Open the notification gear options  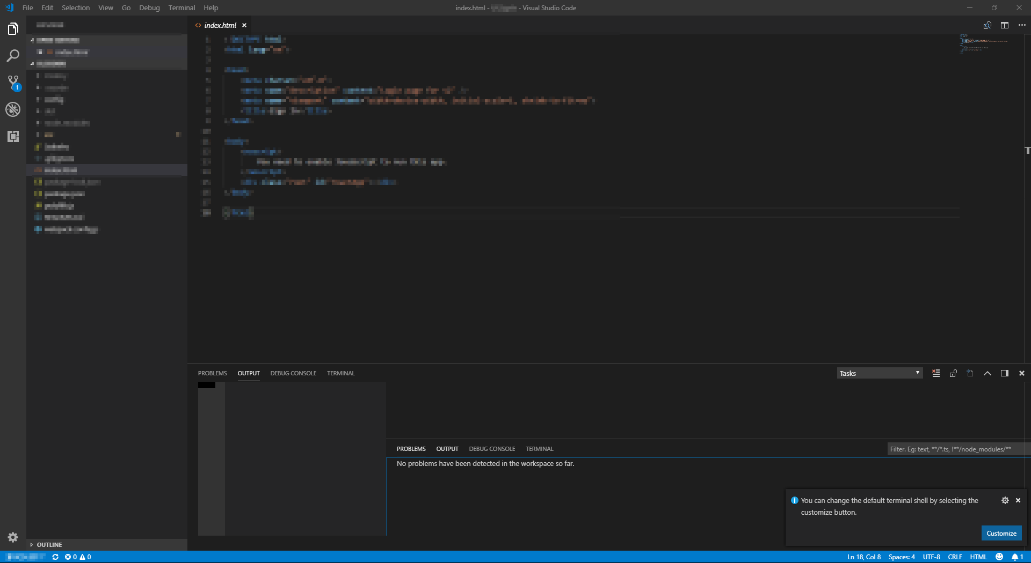click(1005, 500)
